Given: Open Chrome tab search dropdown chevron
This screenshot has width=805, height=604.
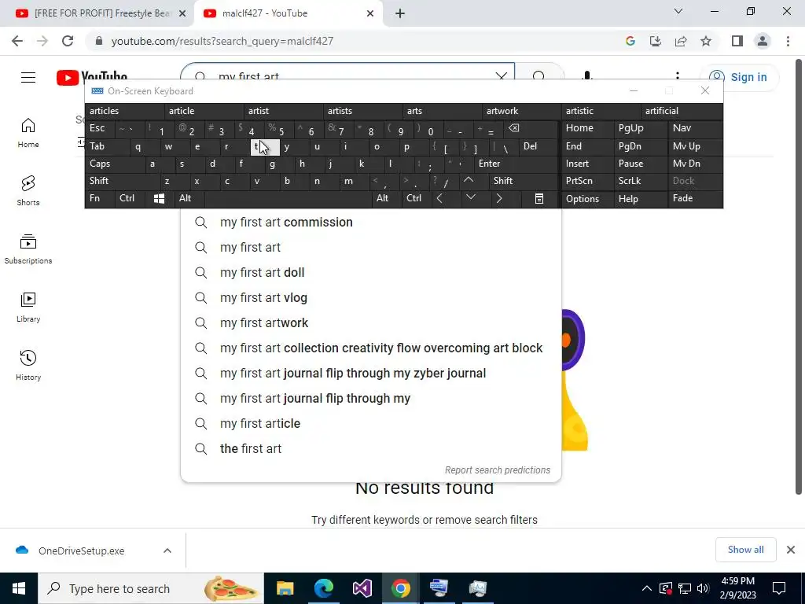Looking at the screenshot, I should pyautogui.click(x=678, y=11).
